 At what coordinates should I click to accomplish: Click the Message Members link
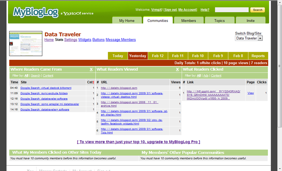[x=121, y=40]
